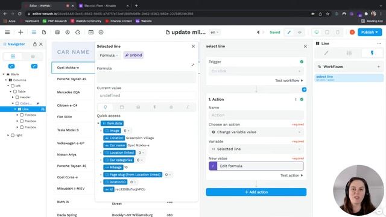Click the plus add-element icon in toolbar
The image size is (386, 217).
point(21,32)
